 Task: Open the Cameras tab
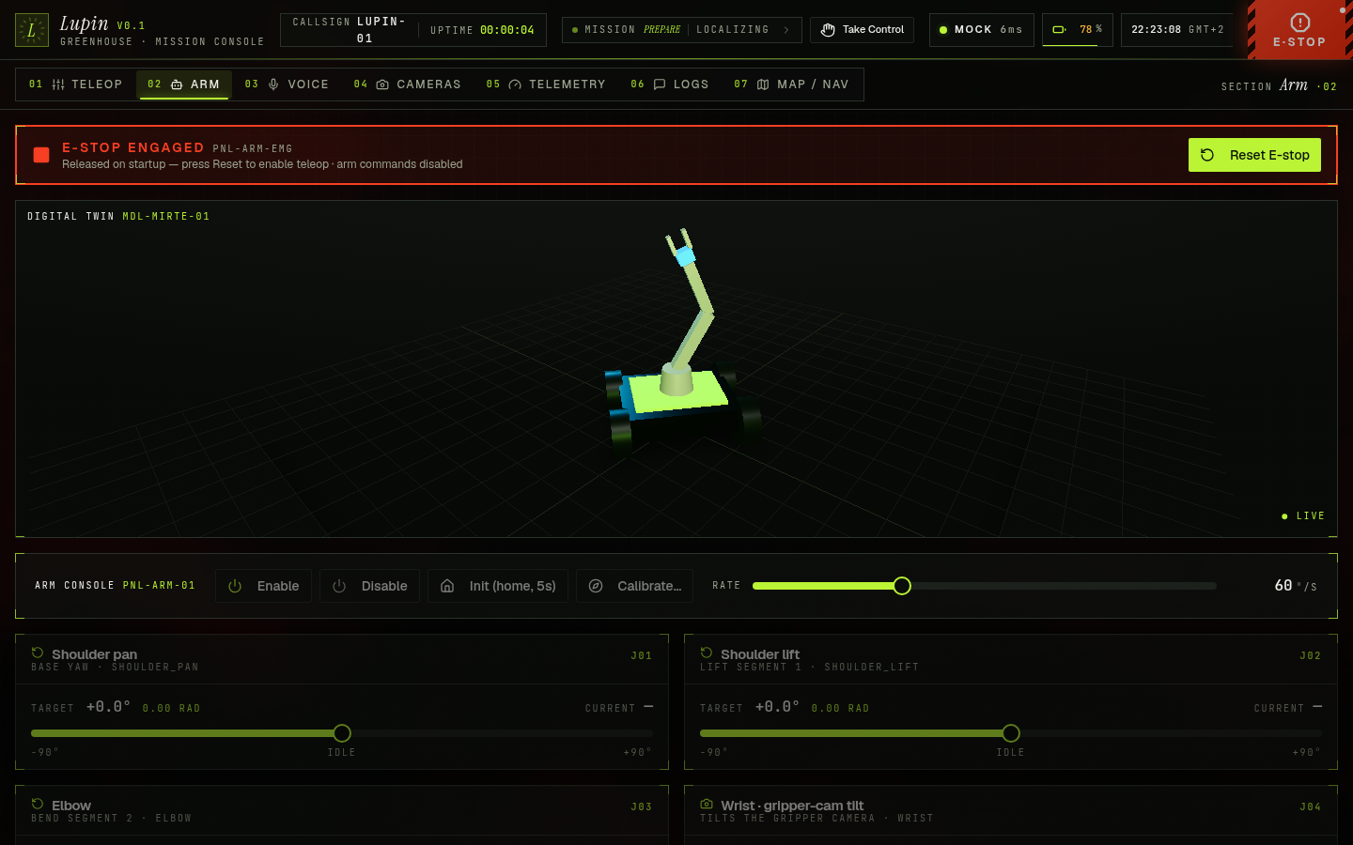coord(408,84)
